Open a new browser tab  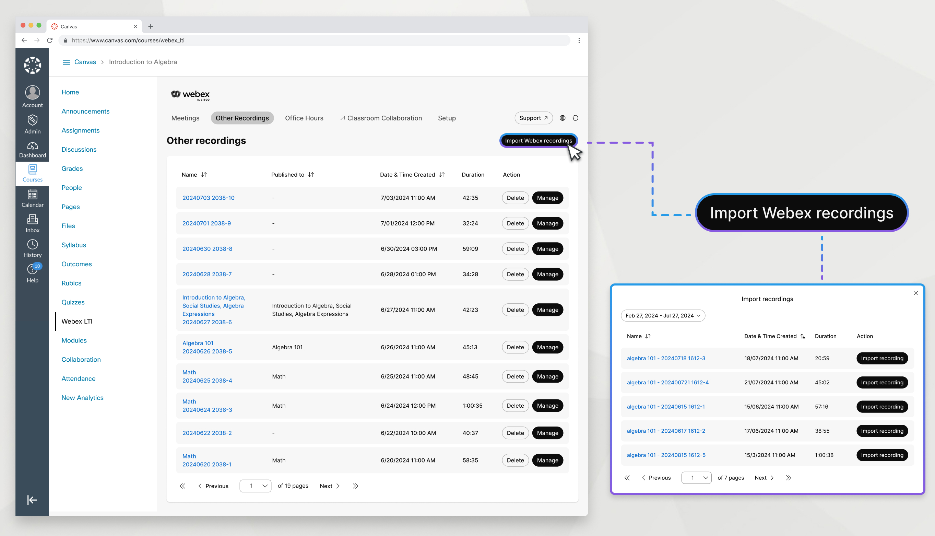tap(151, 26)
